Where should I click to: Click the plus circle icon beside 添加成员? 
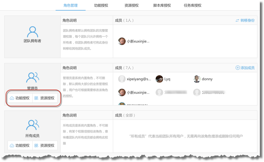[x=238, y=68]
